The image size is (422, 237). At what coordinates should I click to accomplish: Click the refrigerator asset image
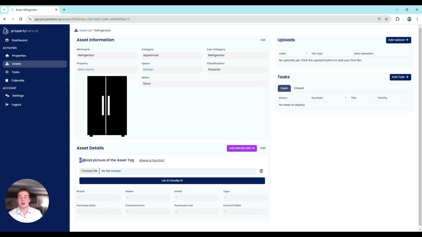pyautogui.click(x=107, y=106)
